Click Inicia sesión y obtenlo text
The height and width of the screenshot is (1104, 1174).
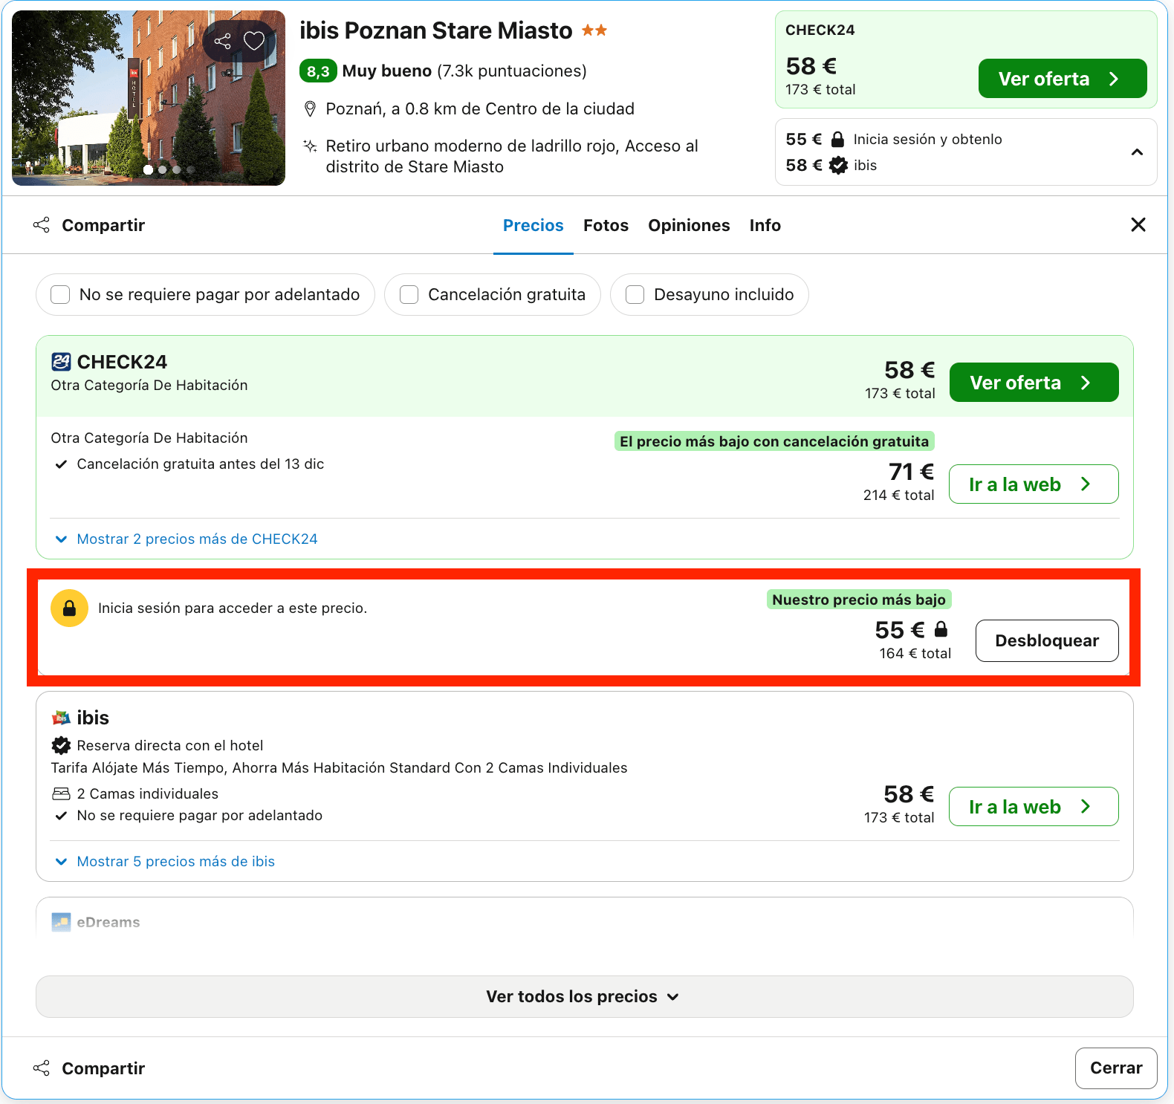[x=927, y=139]
